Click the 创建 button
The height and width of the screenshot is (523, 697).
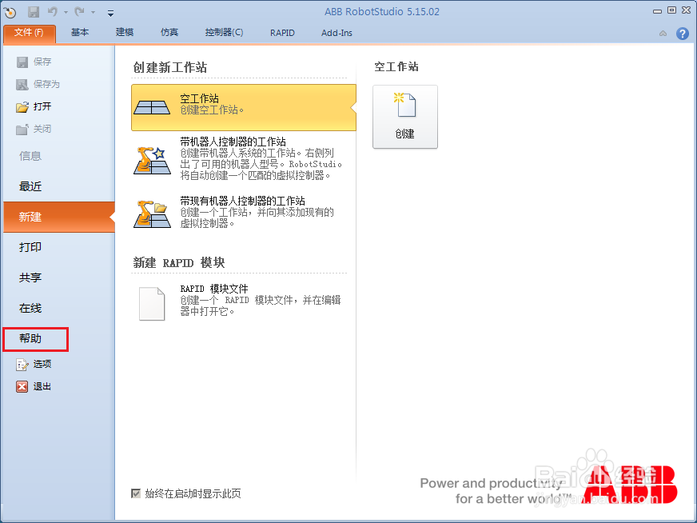pos(405,117)
